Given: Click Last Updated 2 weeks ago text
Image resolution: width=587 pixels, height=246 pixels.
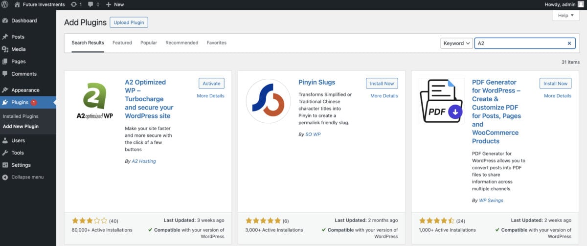Looking at the screenshot, I should pos(541,221).
